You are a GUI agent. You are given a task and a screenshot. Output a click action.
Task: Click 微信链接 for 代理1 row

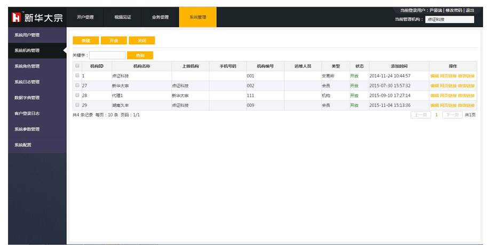pos(467,96)
